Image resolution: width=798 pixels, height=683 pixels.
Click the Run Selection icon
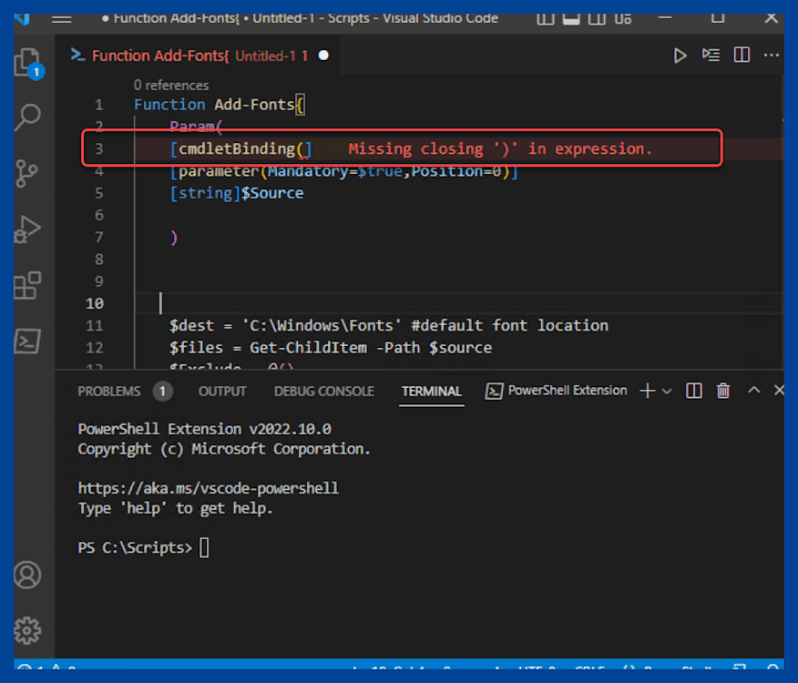711,55
